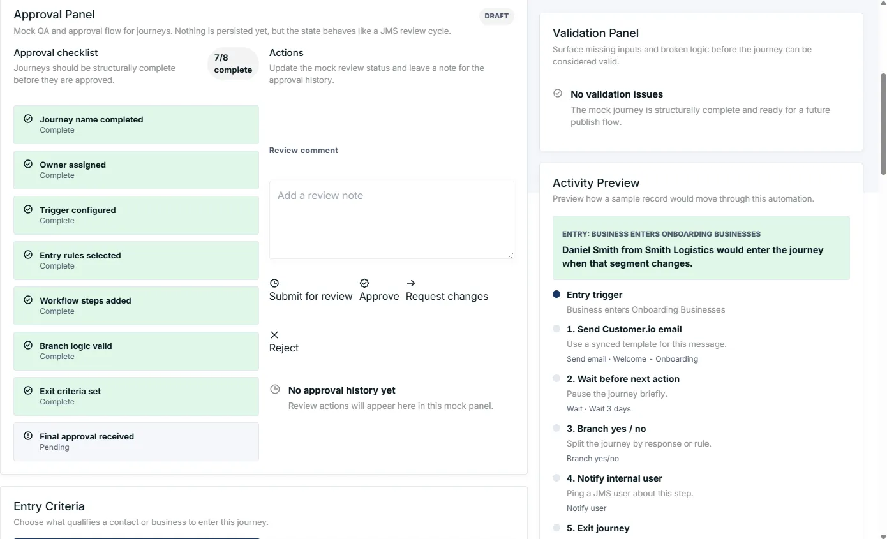
Task: Click the Entry rules selected check icon
Action: (x=28, y=255)
